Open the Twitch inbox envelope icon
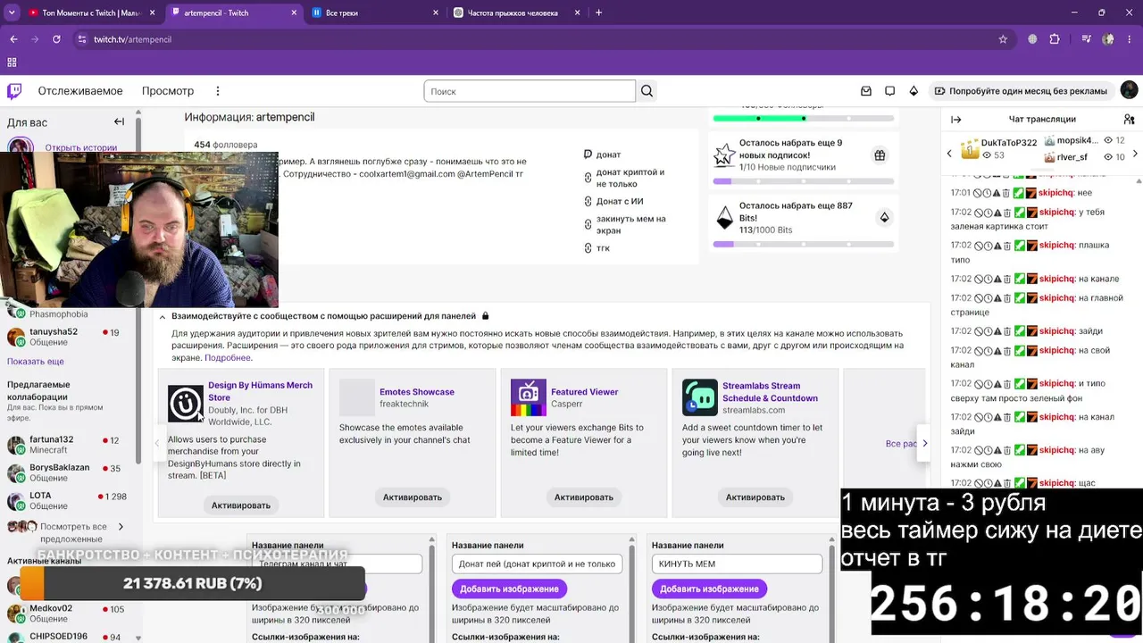 click(x=866, y=91)
